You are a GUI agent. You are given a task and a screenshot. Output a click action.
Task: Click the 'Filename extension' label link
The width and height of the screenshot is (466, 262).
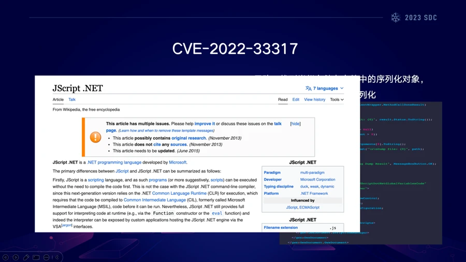(281, 227)
